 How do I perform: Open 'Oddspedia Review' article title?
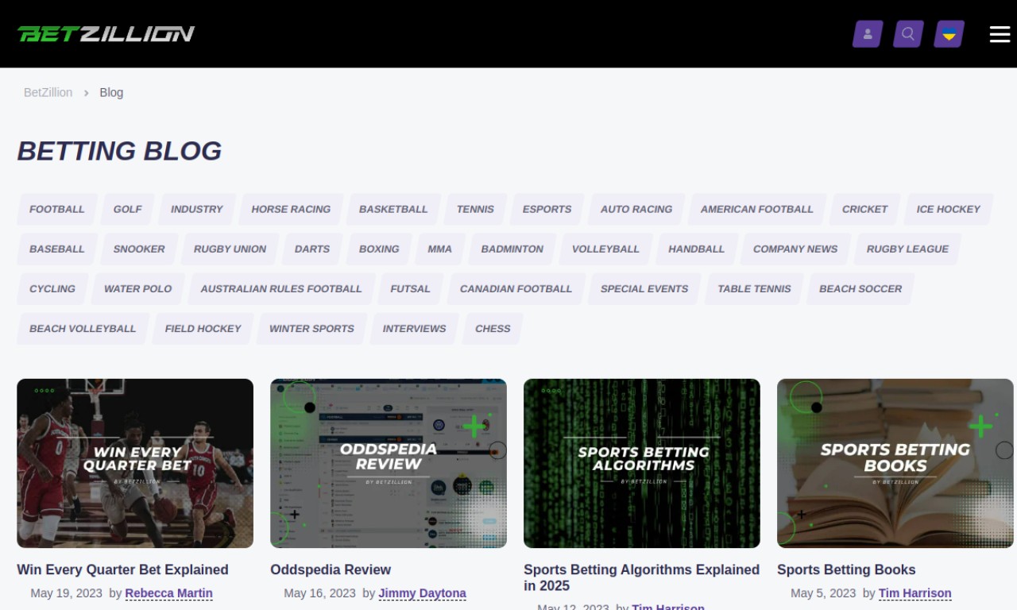[x=331, y=569]
